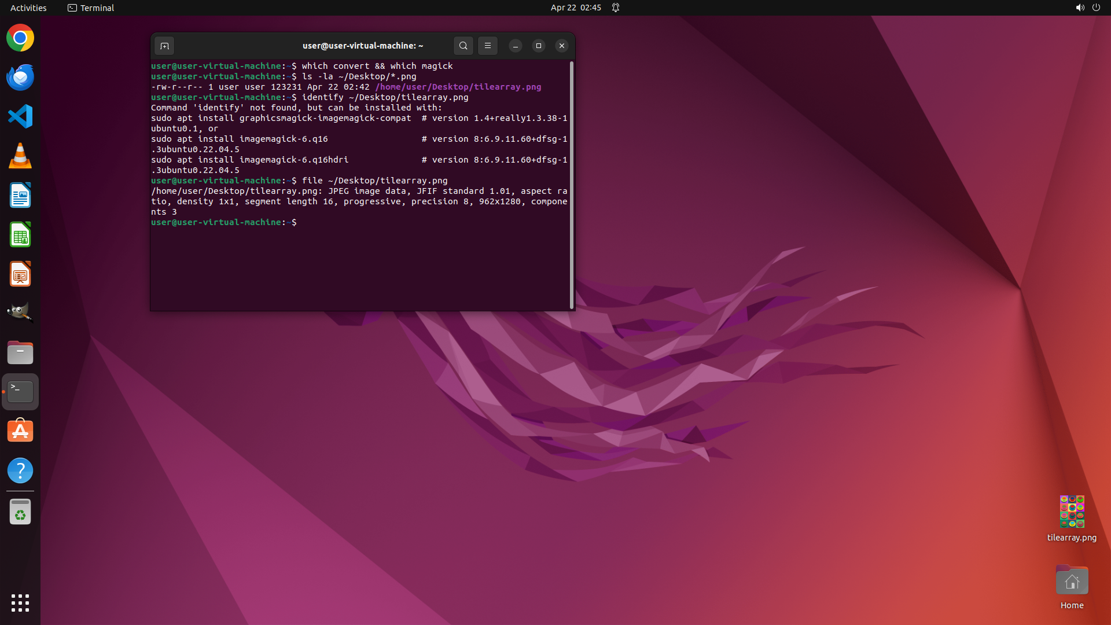Open LibreOffice Impress from dock
Image resolution: width=1111 pixels, height=625 pixels.
point(20,274)
